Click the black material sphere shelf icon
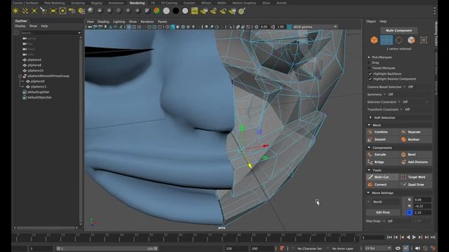Screen dimensions: 449x252 click(x=175, y=11)
